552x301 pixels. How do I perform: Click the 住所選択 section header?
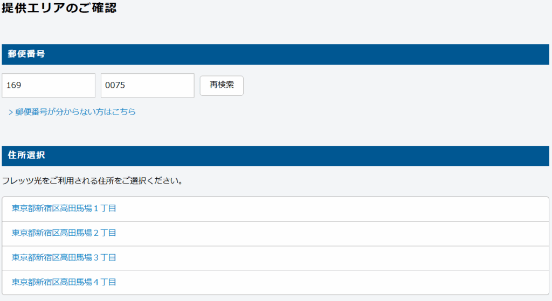click(275, 156)
